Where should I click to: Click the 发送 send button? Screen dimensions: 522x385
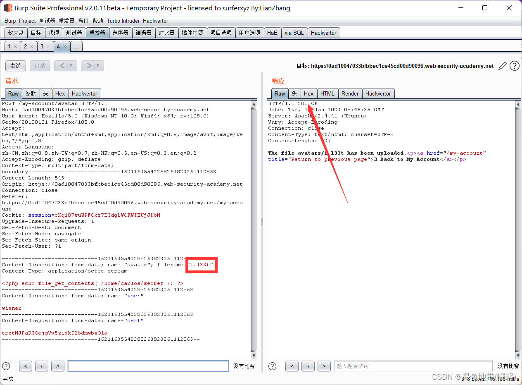click(16, 66)
